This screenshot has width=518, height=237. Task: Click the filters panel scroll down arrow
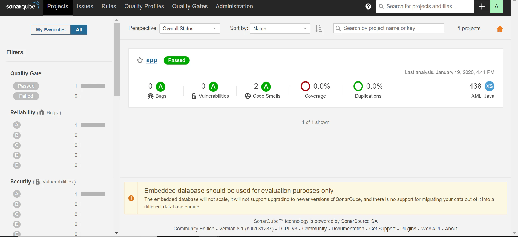[117, 233]
